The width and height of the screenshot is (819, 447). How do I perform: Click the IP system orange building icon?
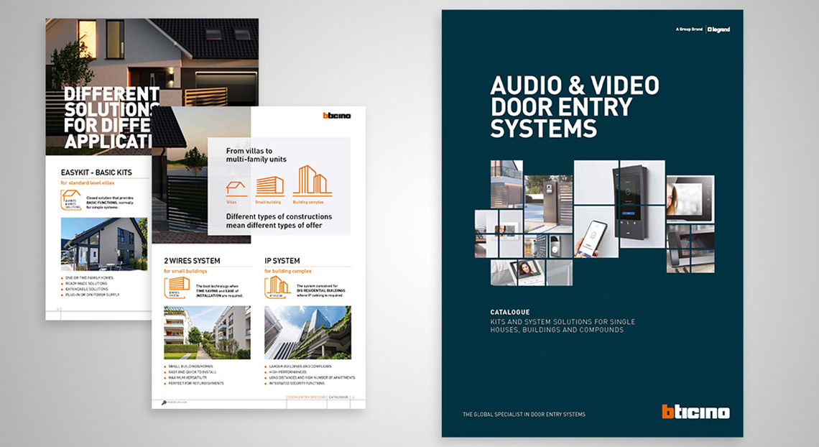[x=277, y=287]
